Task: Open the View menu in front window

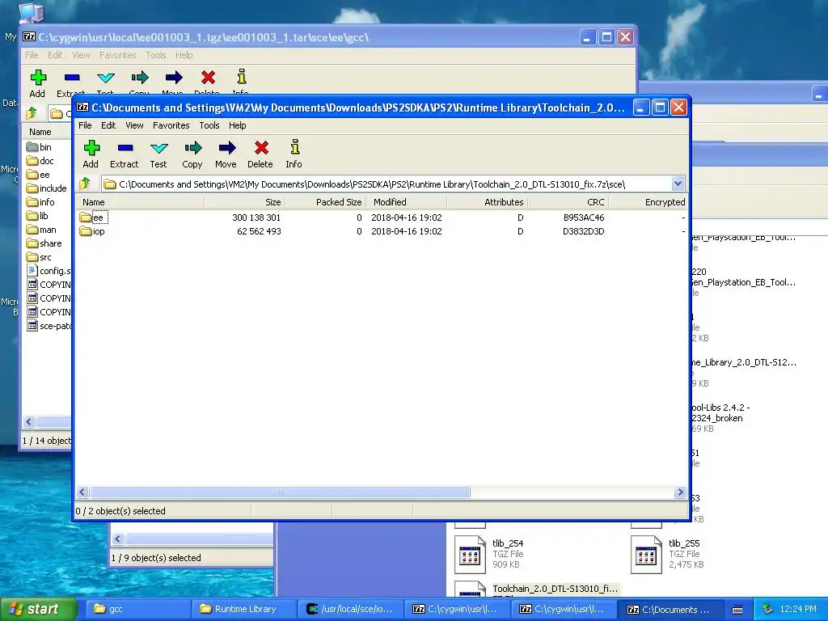Action: click(134, 125)
